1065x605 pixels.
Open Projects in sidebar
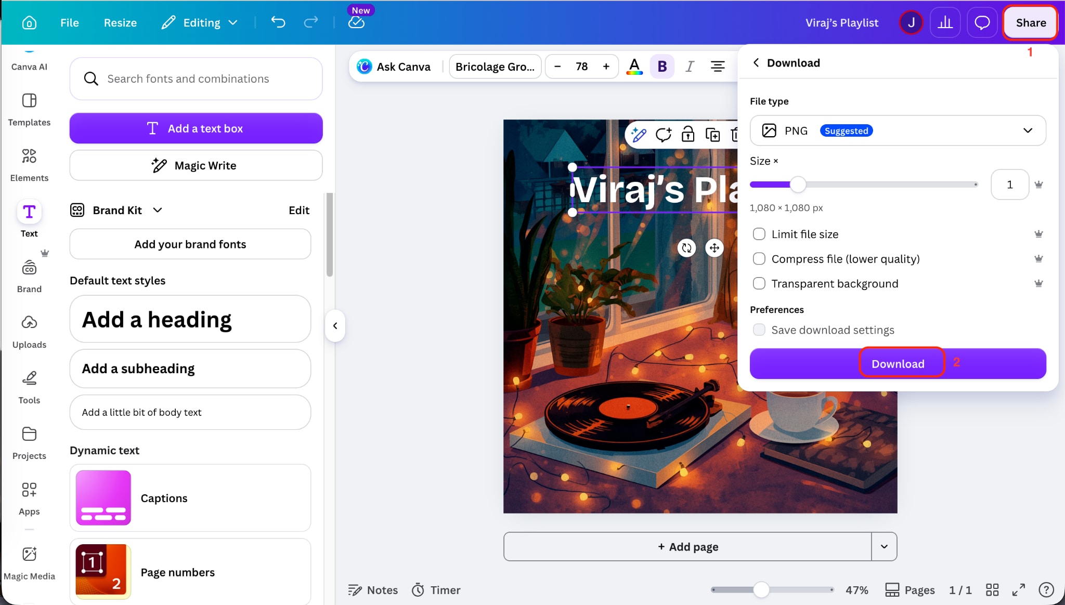click(29, 443)
